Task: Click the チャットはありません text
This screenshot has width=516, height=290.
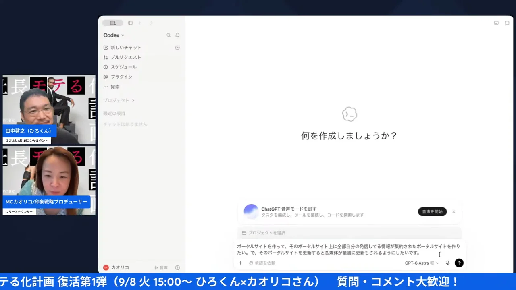Action: pyautogui.click(x=125, y=124)
